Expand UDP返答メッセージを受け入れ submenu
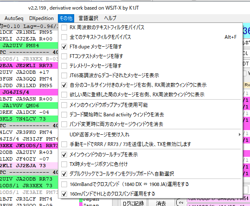Image resolution: width=250 pixels, height=206 pixels. (150, 135)
